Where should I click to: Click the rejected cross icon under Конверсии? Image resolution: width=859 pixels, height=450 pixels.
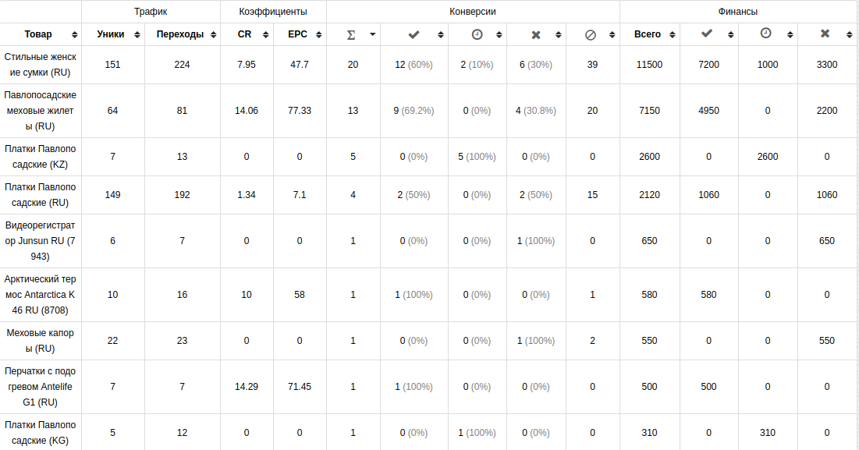point(536,34)
